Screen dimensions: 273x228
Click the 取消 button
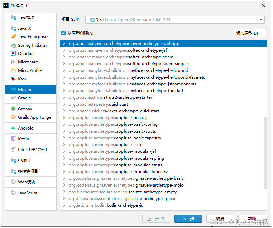coord(220,219)
